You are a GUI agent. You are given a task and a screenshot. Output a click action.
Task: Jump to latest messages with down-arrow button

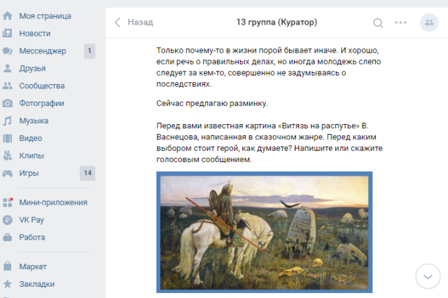pos(428,276)
